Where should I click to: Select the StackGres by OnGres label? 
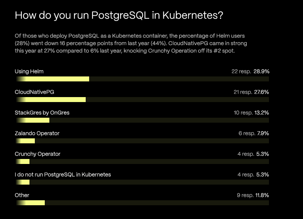point(42,113)
